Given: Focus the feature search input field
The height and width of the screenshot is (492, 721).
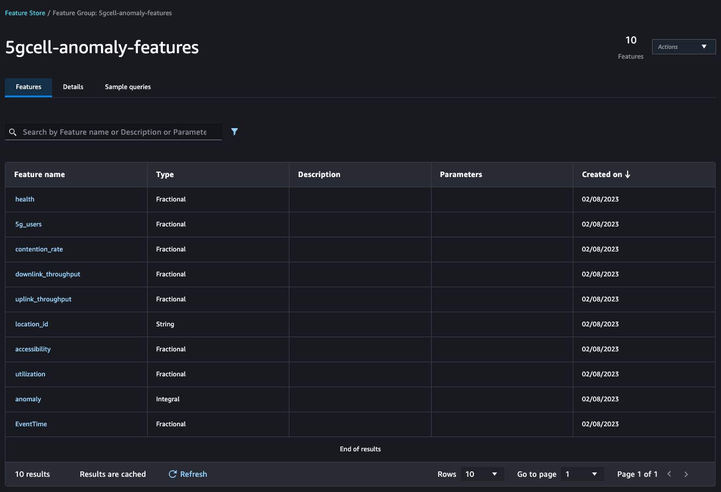Looking at the screenshot, I should point(115,132).
